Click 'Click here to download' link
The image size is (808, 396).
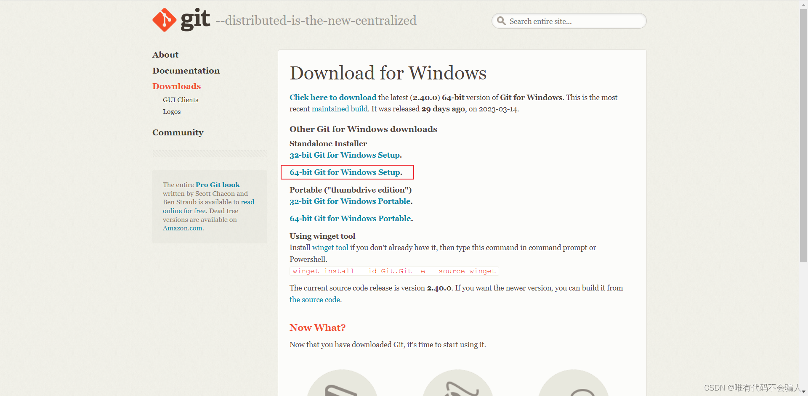tap(333, 98)
